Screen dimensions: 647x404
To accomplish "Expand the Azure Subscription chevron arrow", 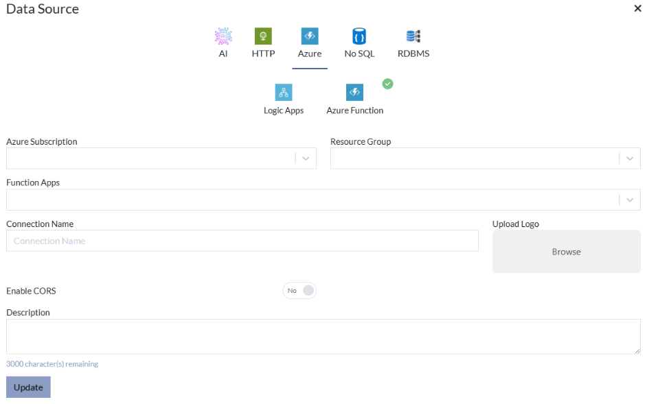I will click(x=306, y=158).
